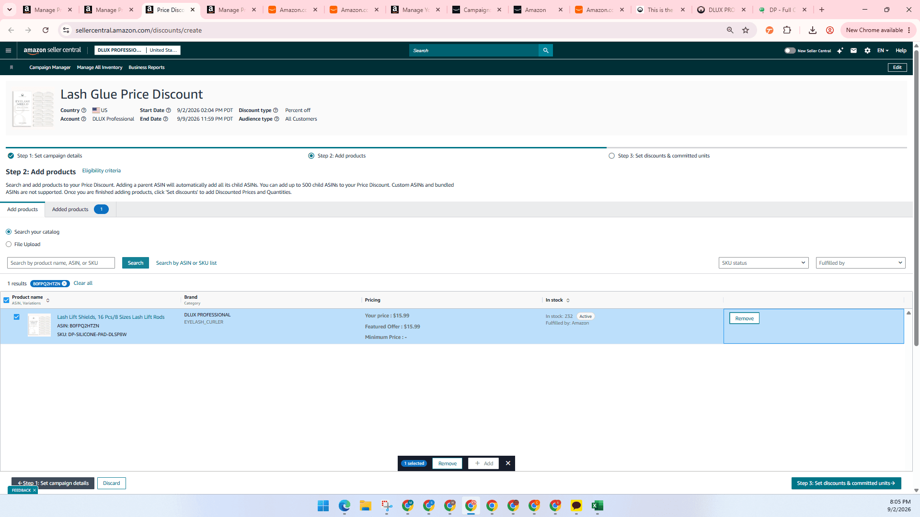The height and width of the screenshot is (517, 920).
Task: Toggle the select-all checkbox in table header
Action: (6, 300)
